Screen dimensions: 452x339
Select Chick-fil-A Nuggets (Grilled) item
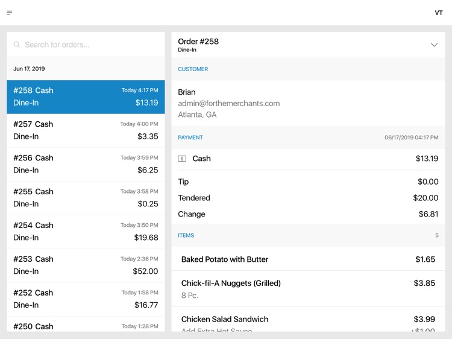coord(308,289)
